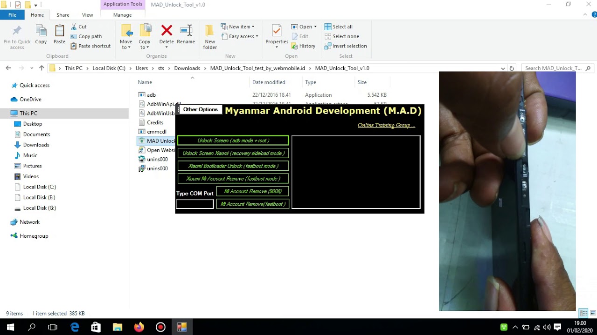Launch Microsoft Edge from taskbar
This screenshot has height=335, width=597.
pyautogui.click(x=75, y=327)
